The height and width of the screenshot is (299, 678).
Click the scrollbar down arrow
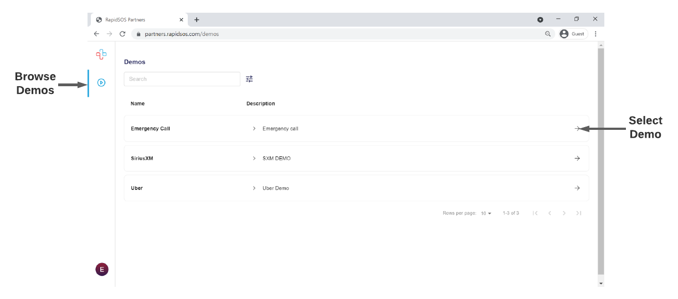click(x=601, y=283)
